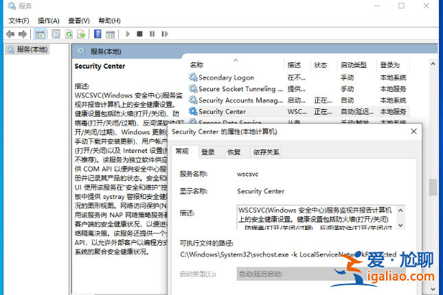Select the Security Accounts Manager service name
The image size is (443, 295).
click(240, 100)
